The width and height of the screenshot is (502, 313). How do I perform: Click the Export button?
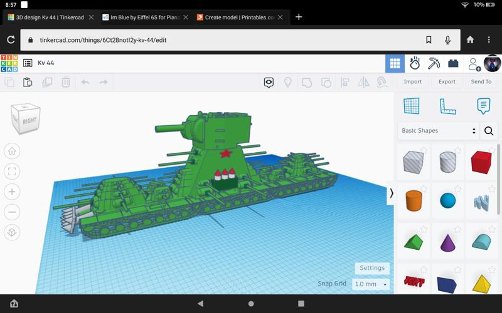(447, 82)
